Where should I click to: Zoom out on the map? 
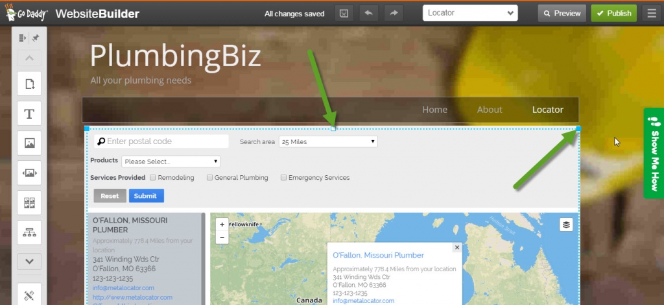point(222,238)
